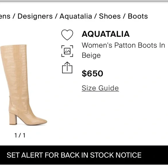The height and width of the screenshot is (168, 168).
Task: Click the 1 / 1 image counter
Action: tap(20, 135)
